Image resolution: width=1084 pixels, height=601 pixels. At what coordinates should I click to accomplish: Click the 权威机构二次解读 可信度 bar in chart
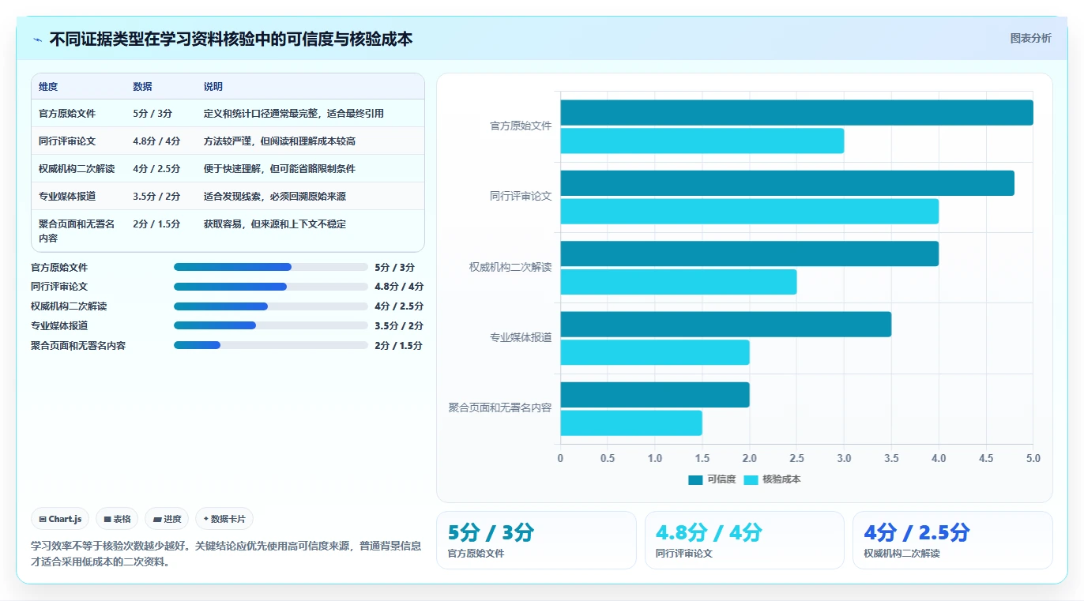click(x=750, y=254)
